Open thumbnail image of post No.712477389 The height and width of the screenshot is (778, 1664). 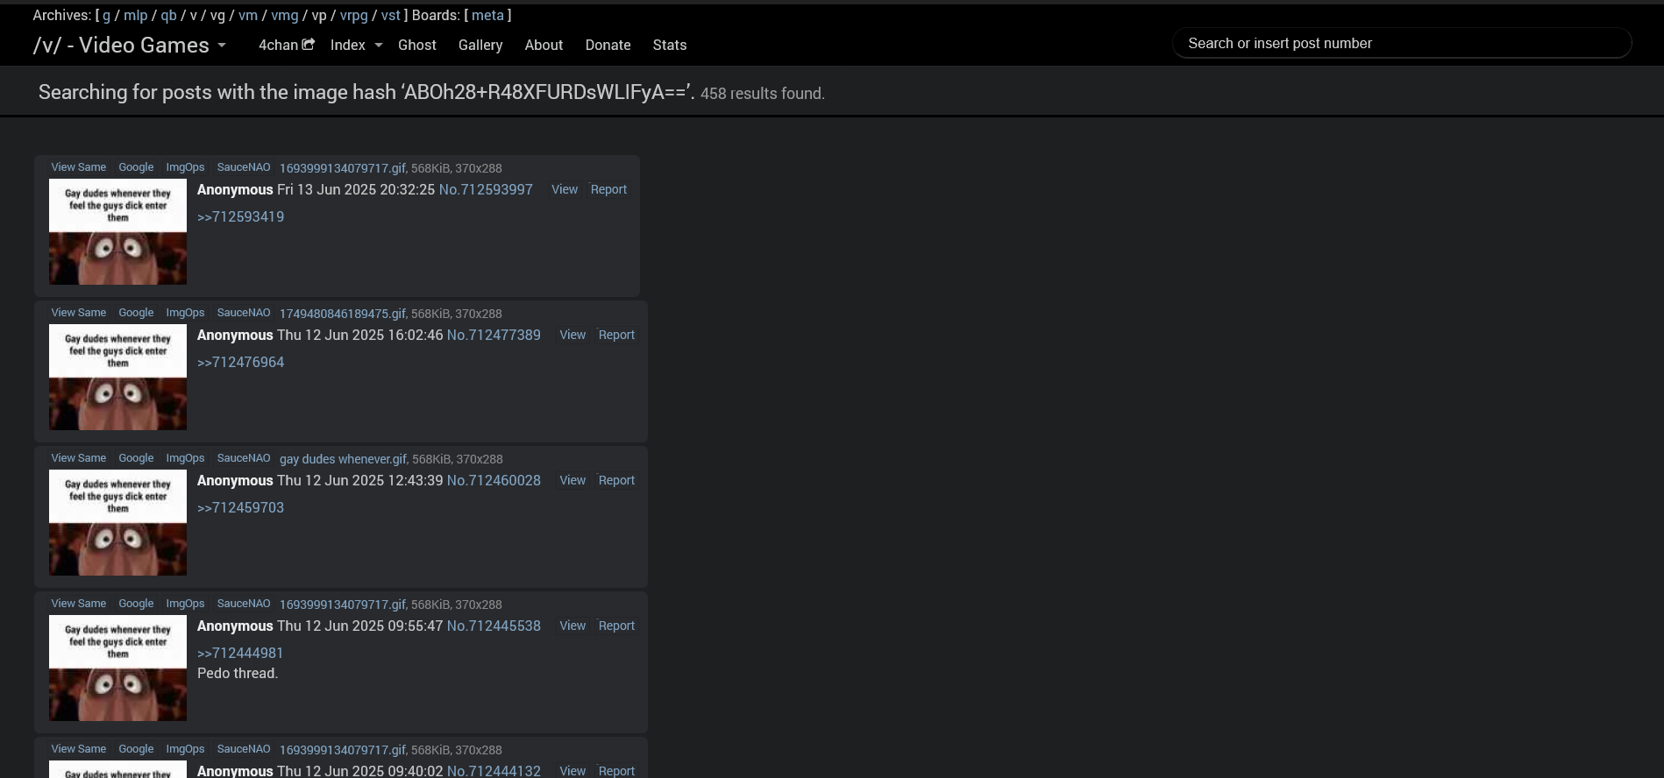[x=117, y=377]
